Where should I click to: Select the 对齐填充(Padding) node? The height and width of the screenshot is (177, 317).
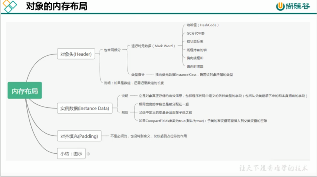pos(79,136)
